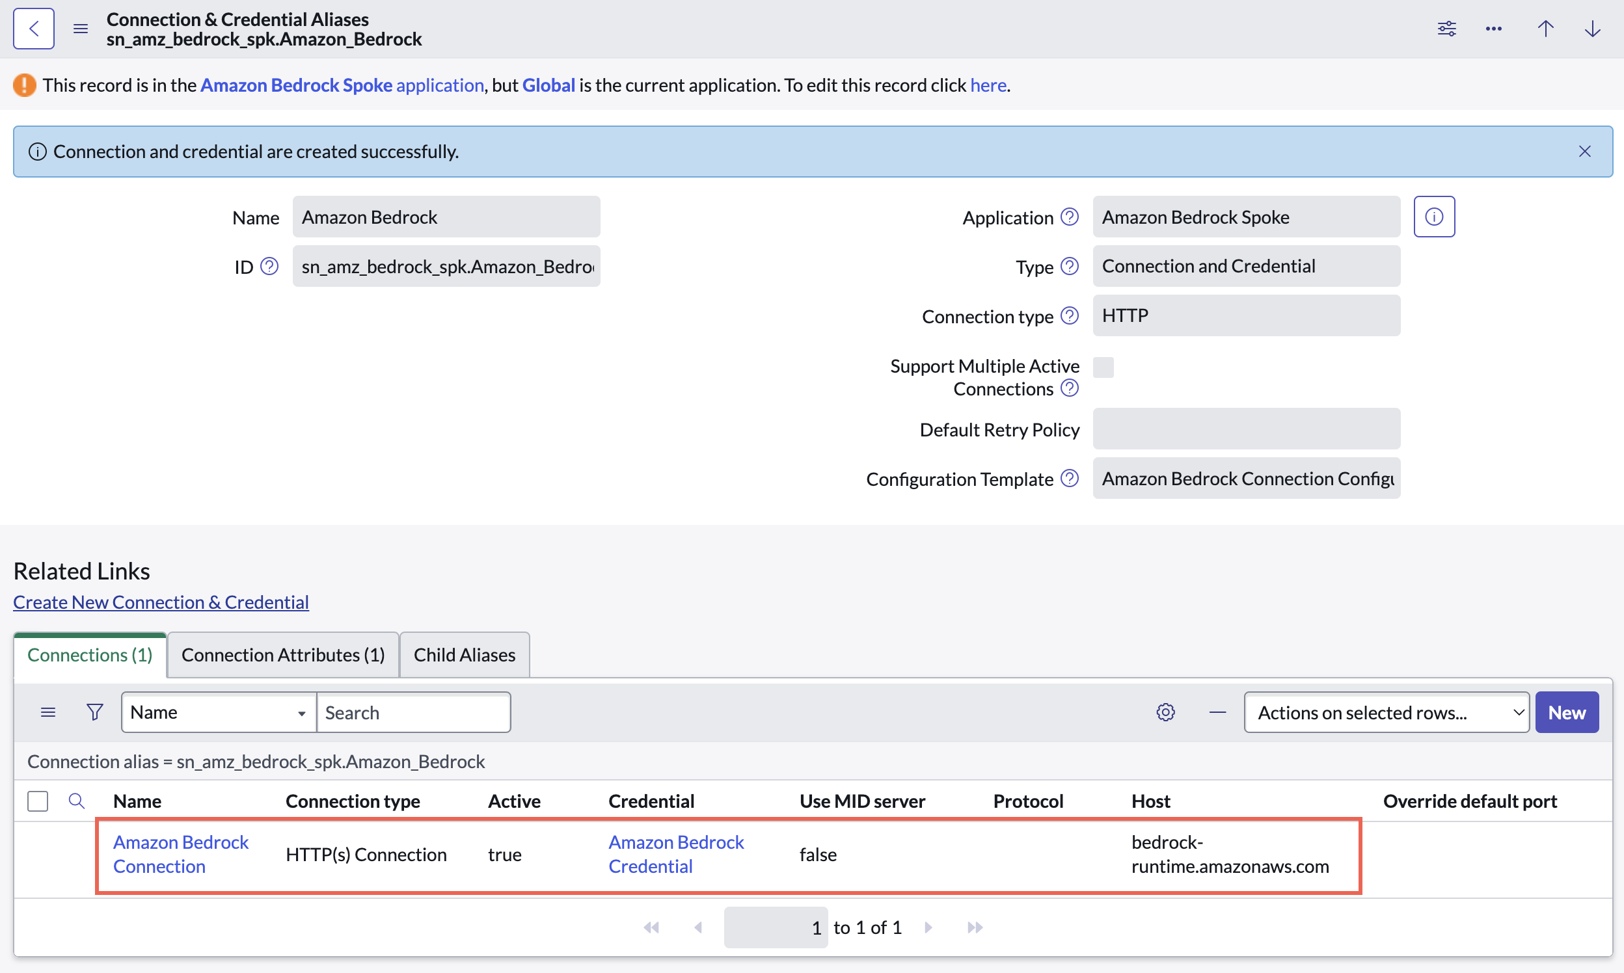Go to last page of list

pyautogui.click(x=975, y=927)
